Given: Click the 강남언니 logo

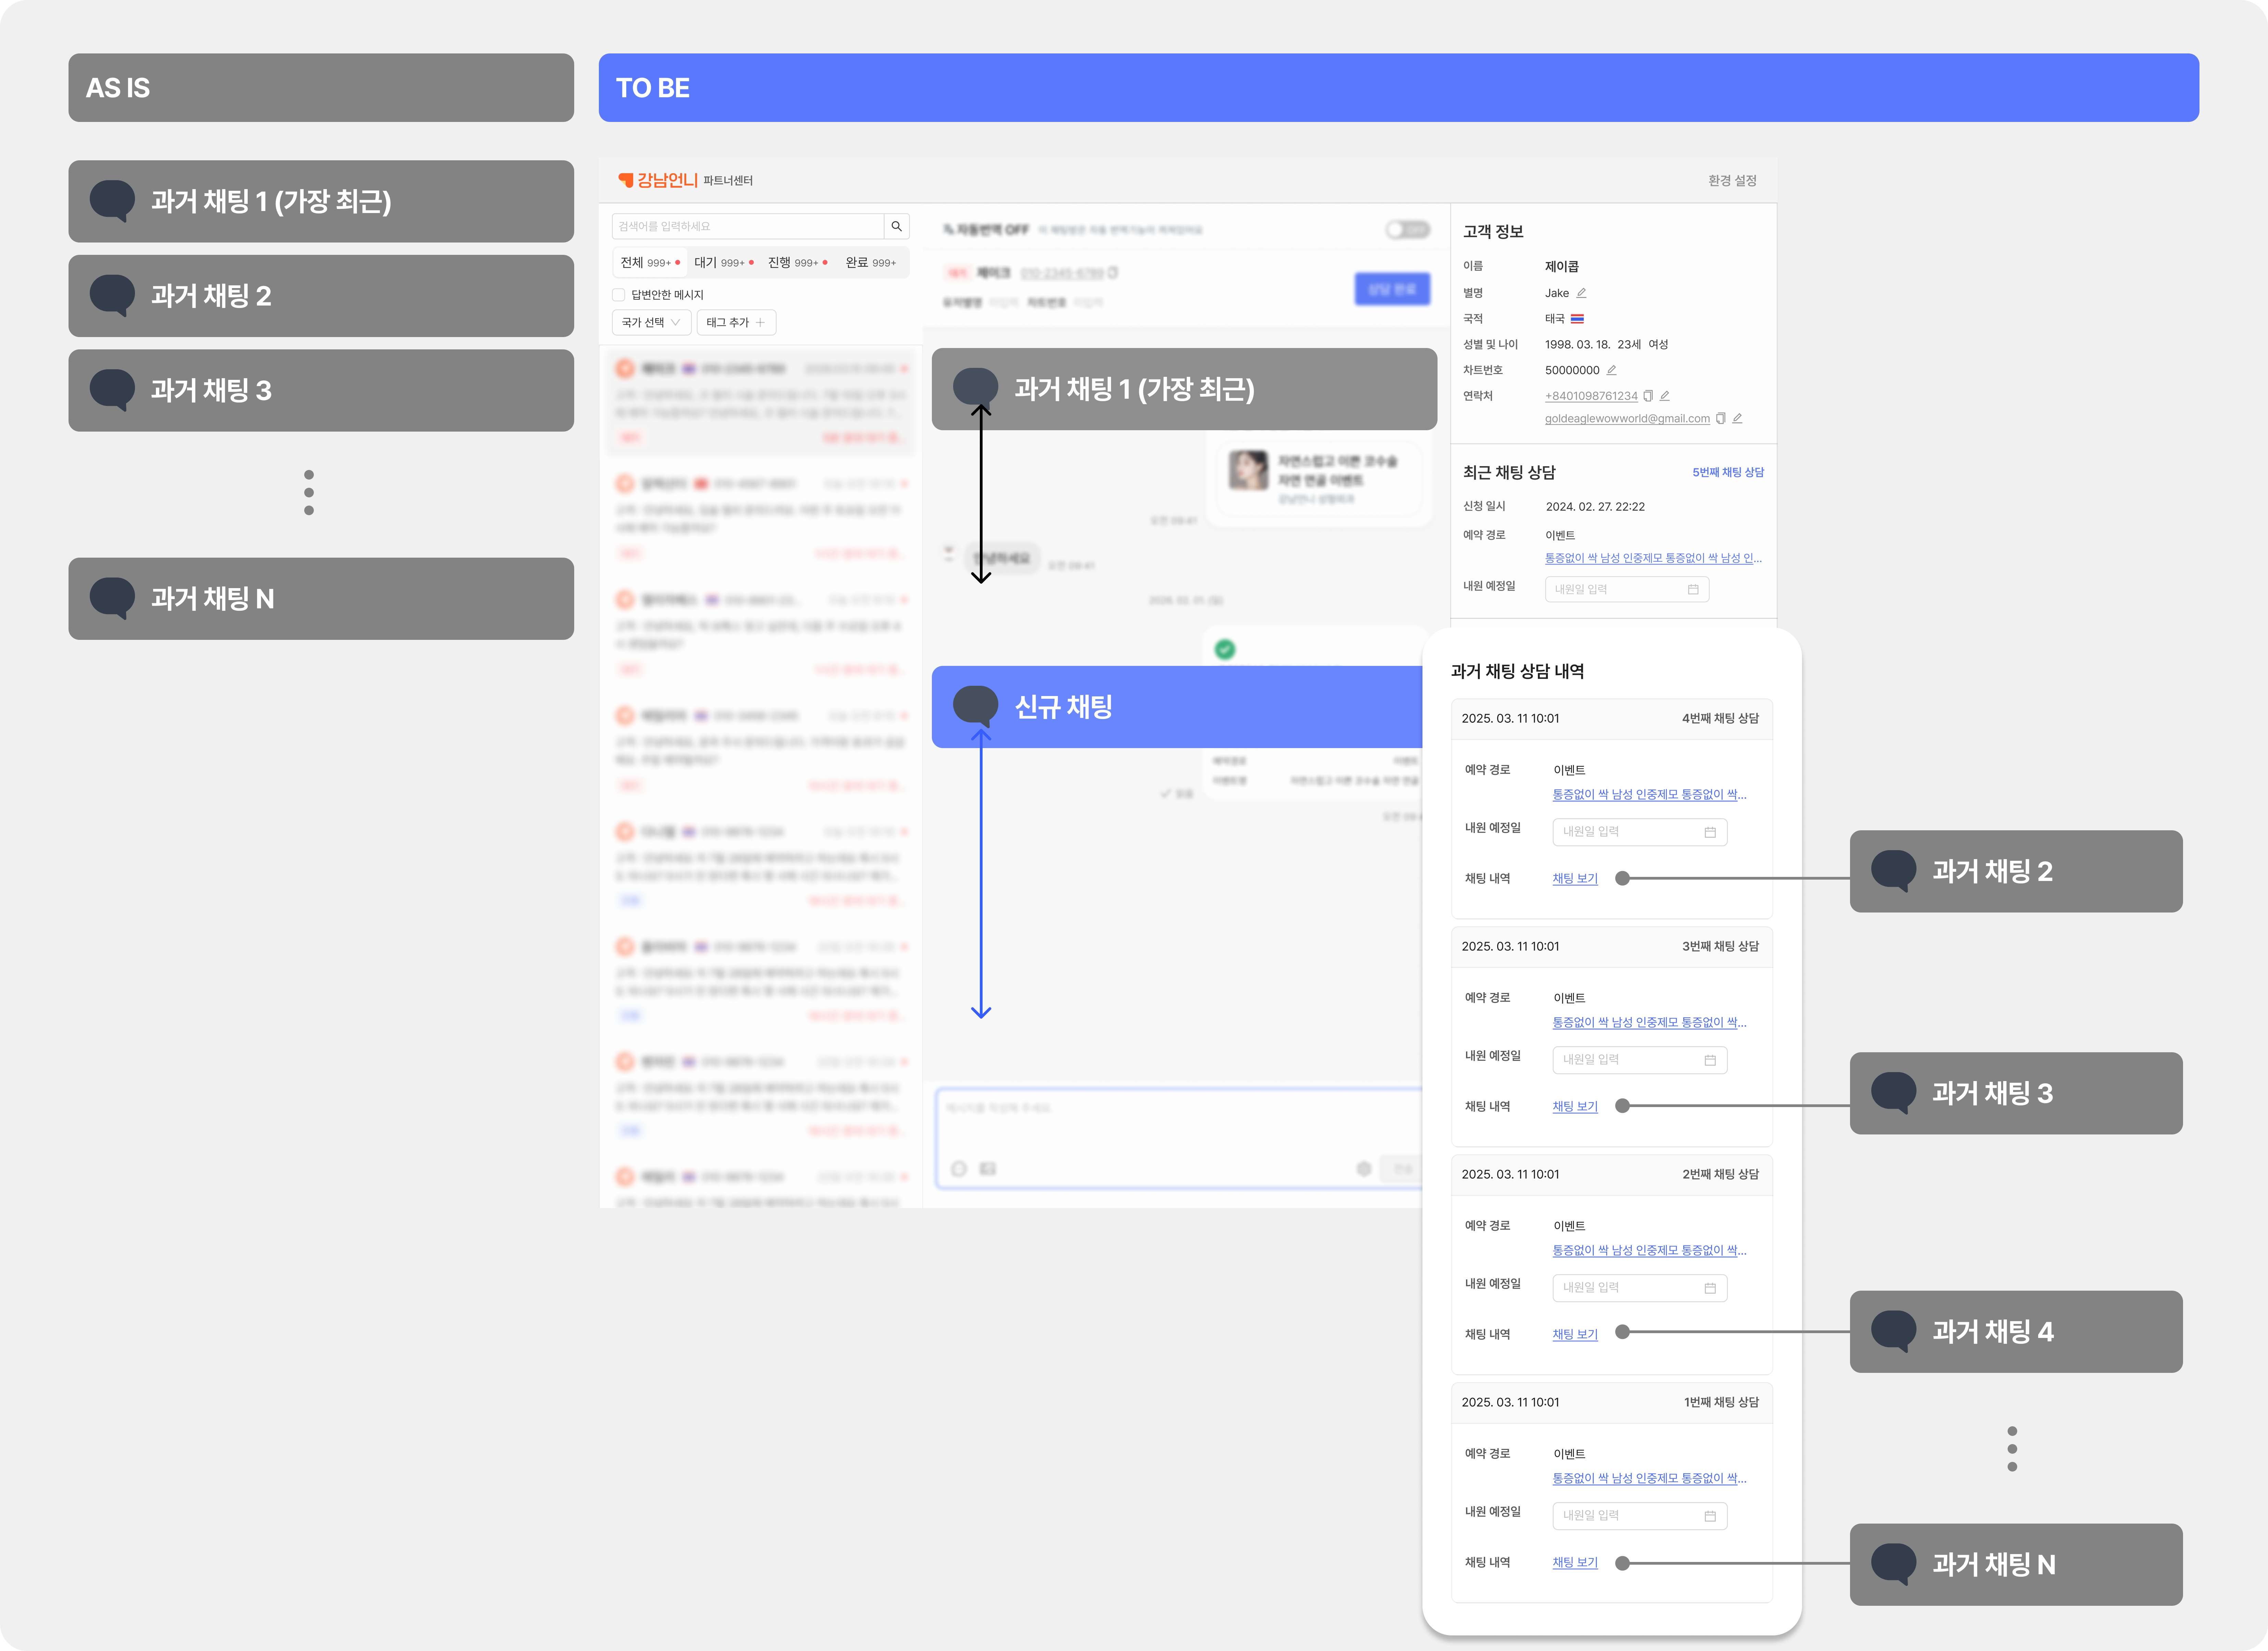Looking at the screenshot, I should click(658, 180).
